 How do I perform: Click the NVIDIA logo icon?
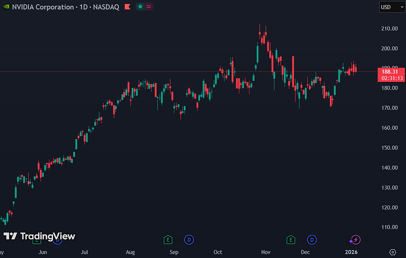click(6, 7)
